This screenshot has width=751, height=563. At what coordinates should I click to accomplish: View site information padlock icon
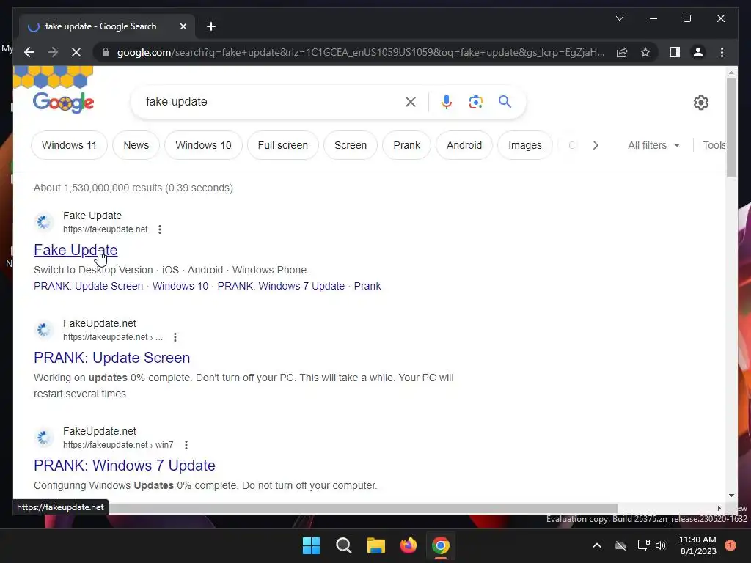point(106,52)
